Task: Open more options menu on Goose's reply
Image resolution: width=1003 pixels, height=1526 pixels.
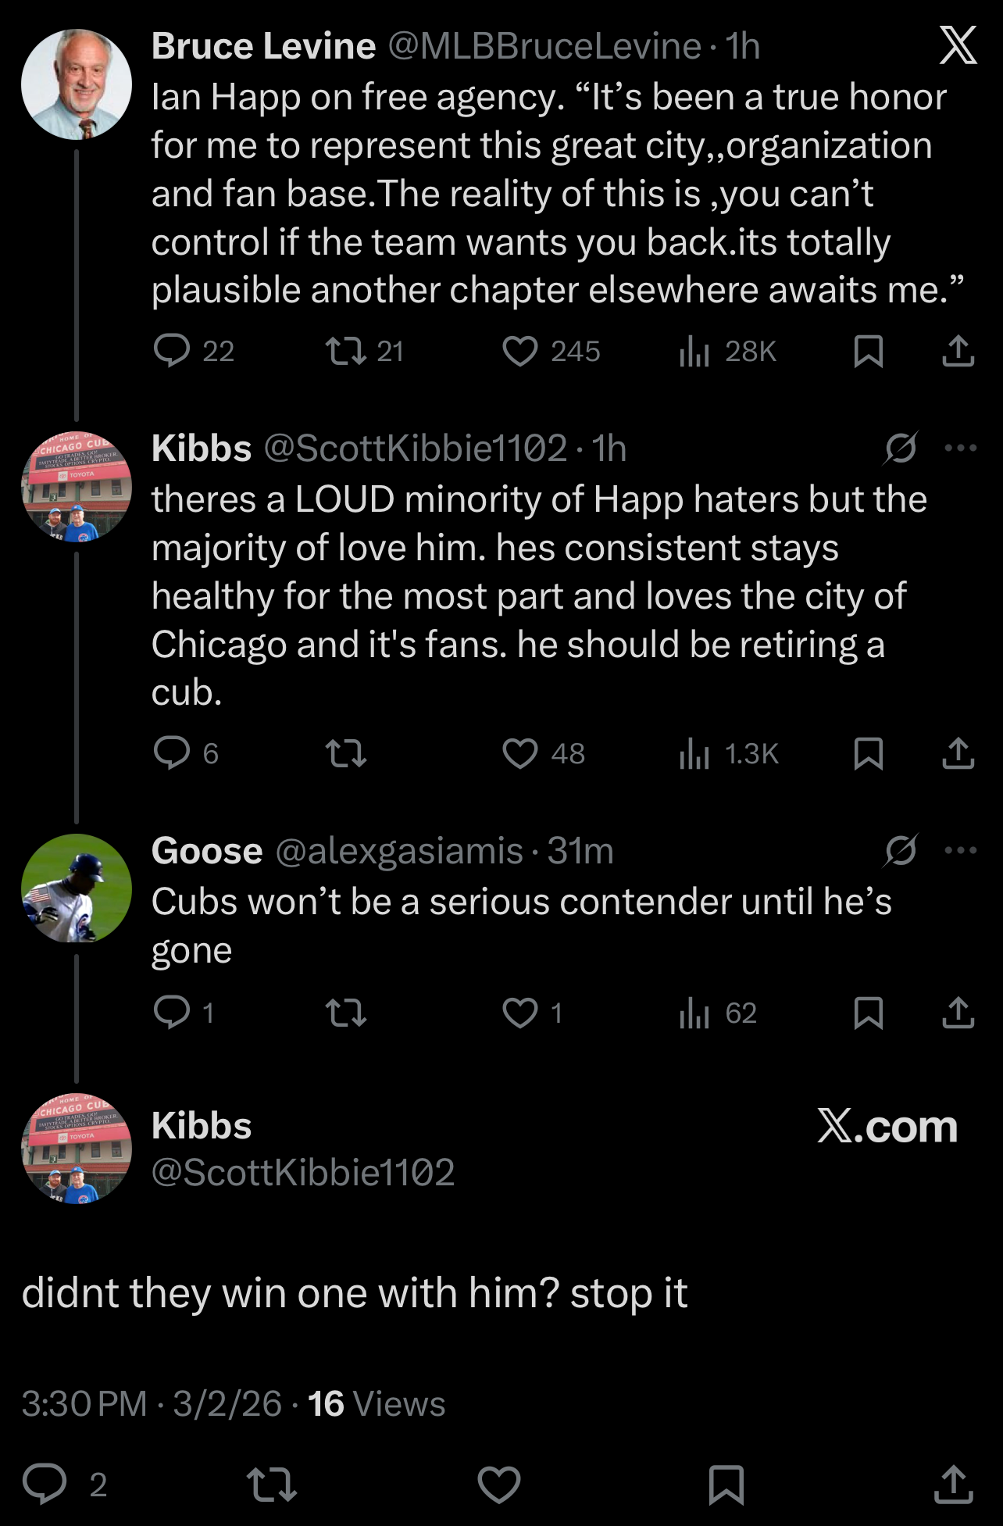Action: pos(961,850)
